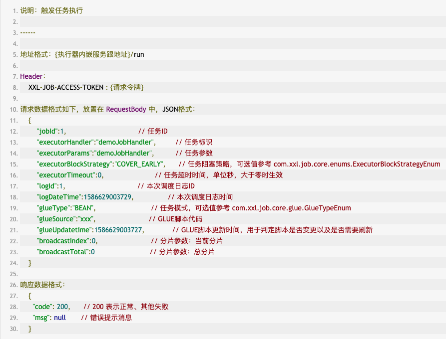Click the XXL-JOB-ACCESS-TOKEN header line
446x339 pixels.
click(85, 87)
